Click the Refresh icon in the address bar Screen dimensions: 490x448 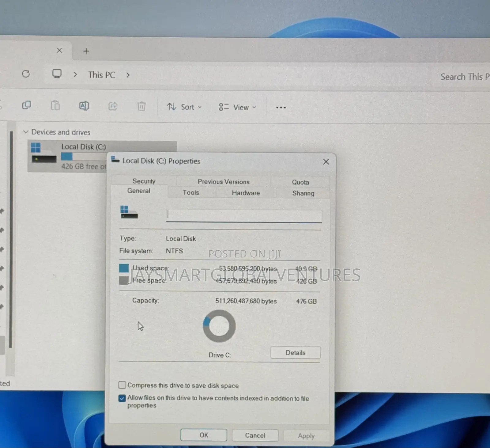click(x=26, y=74)
